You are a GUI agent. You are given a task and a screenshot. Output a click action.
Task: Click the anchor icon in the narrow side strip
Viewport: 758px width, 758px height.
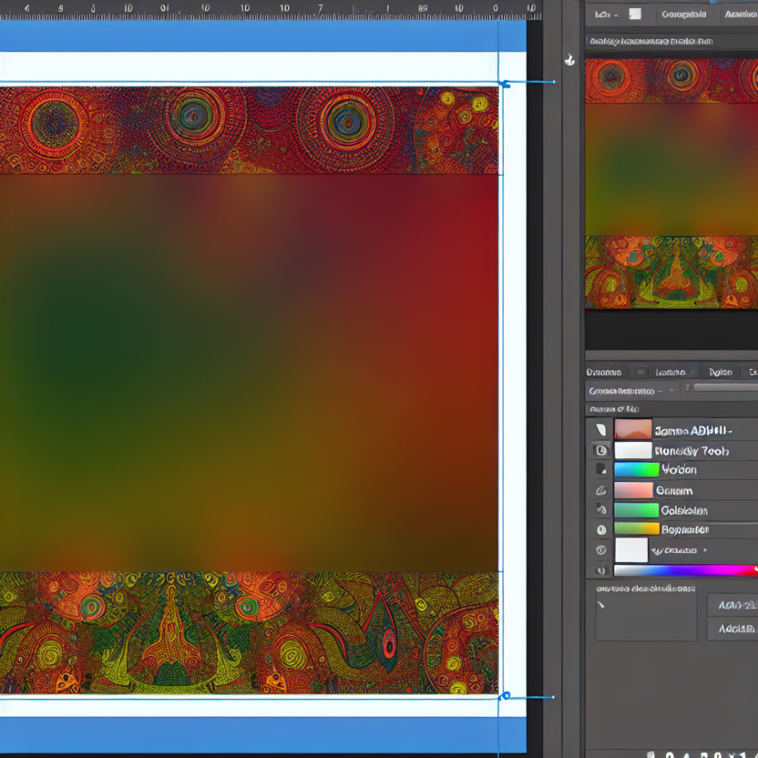570,59
